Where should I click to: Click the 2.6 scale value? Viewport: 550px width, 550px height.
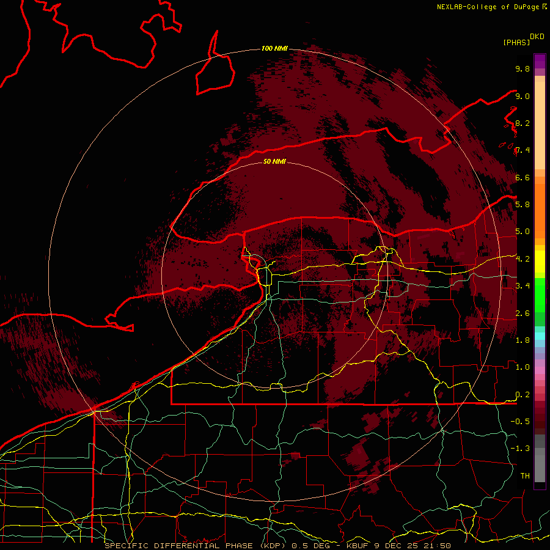[522, 313]
